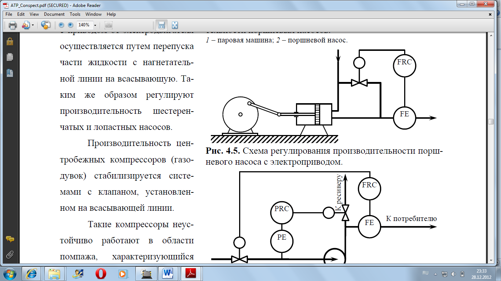The image size is (501, 281).
Task: Close the document with menu-bar X
Action: tap(490, 14)
